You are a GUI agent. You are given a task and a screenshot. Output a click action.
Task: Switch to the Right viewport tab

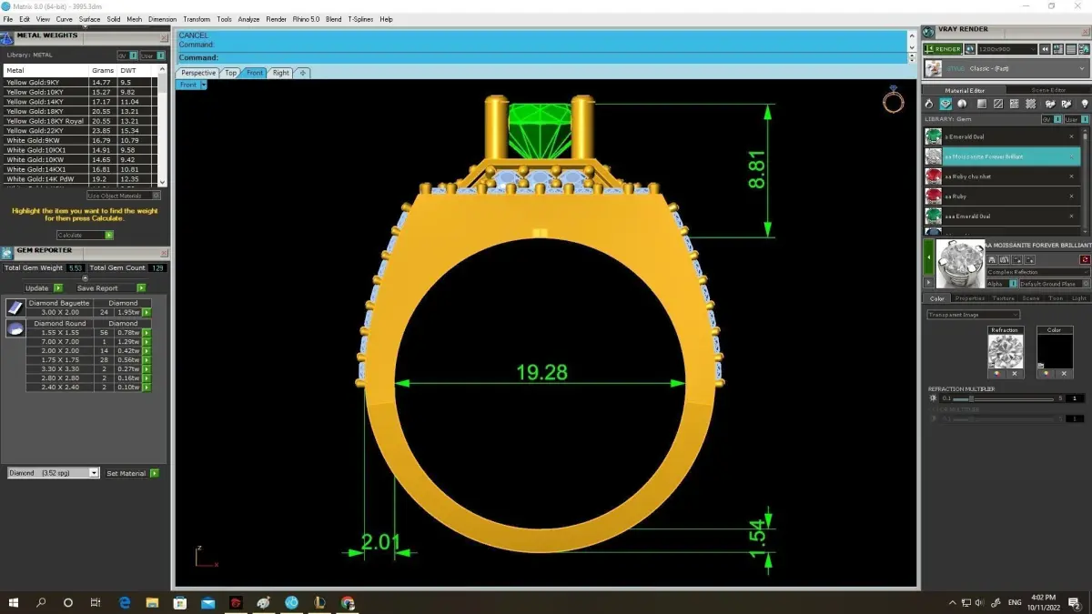click(x=281, y=73)
